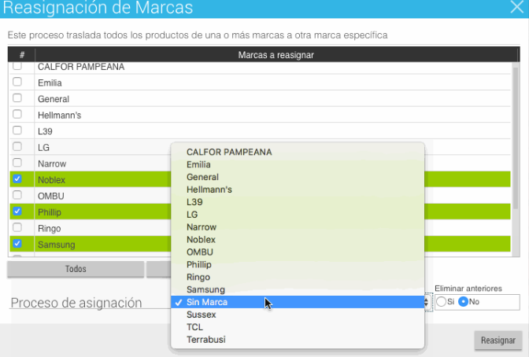The image size is (529, 357).
Task: Choose Ringo in the dropdown list
Action: 298,277
